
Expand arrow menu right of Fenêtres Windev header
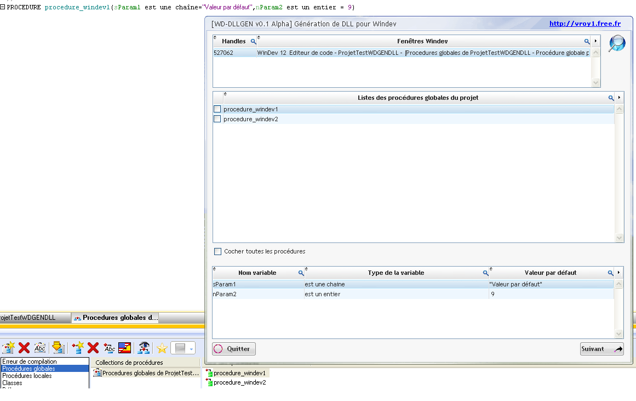(x=595, y=42)
